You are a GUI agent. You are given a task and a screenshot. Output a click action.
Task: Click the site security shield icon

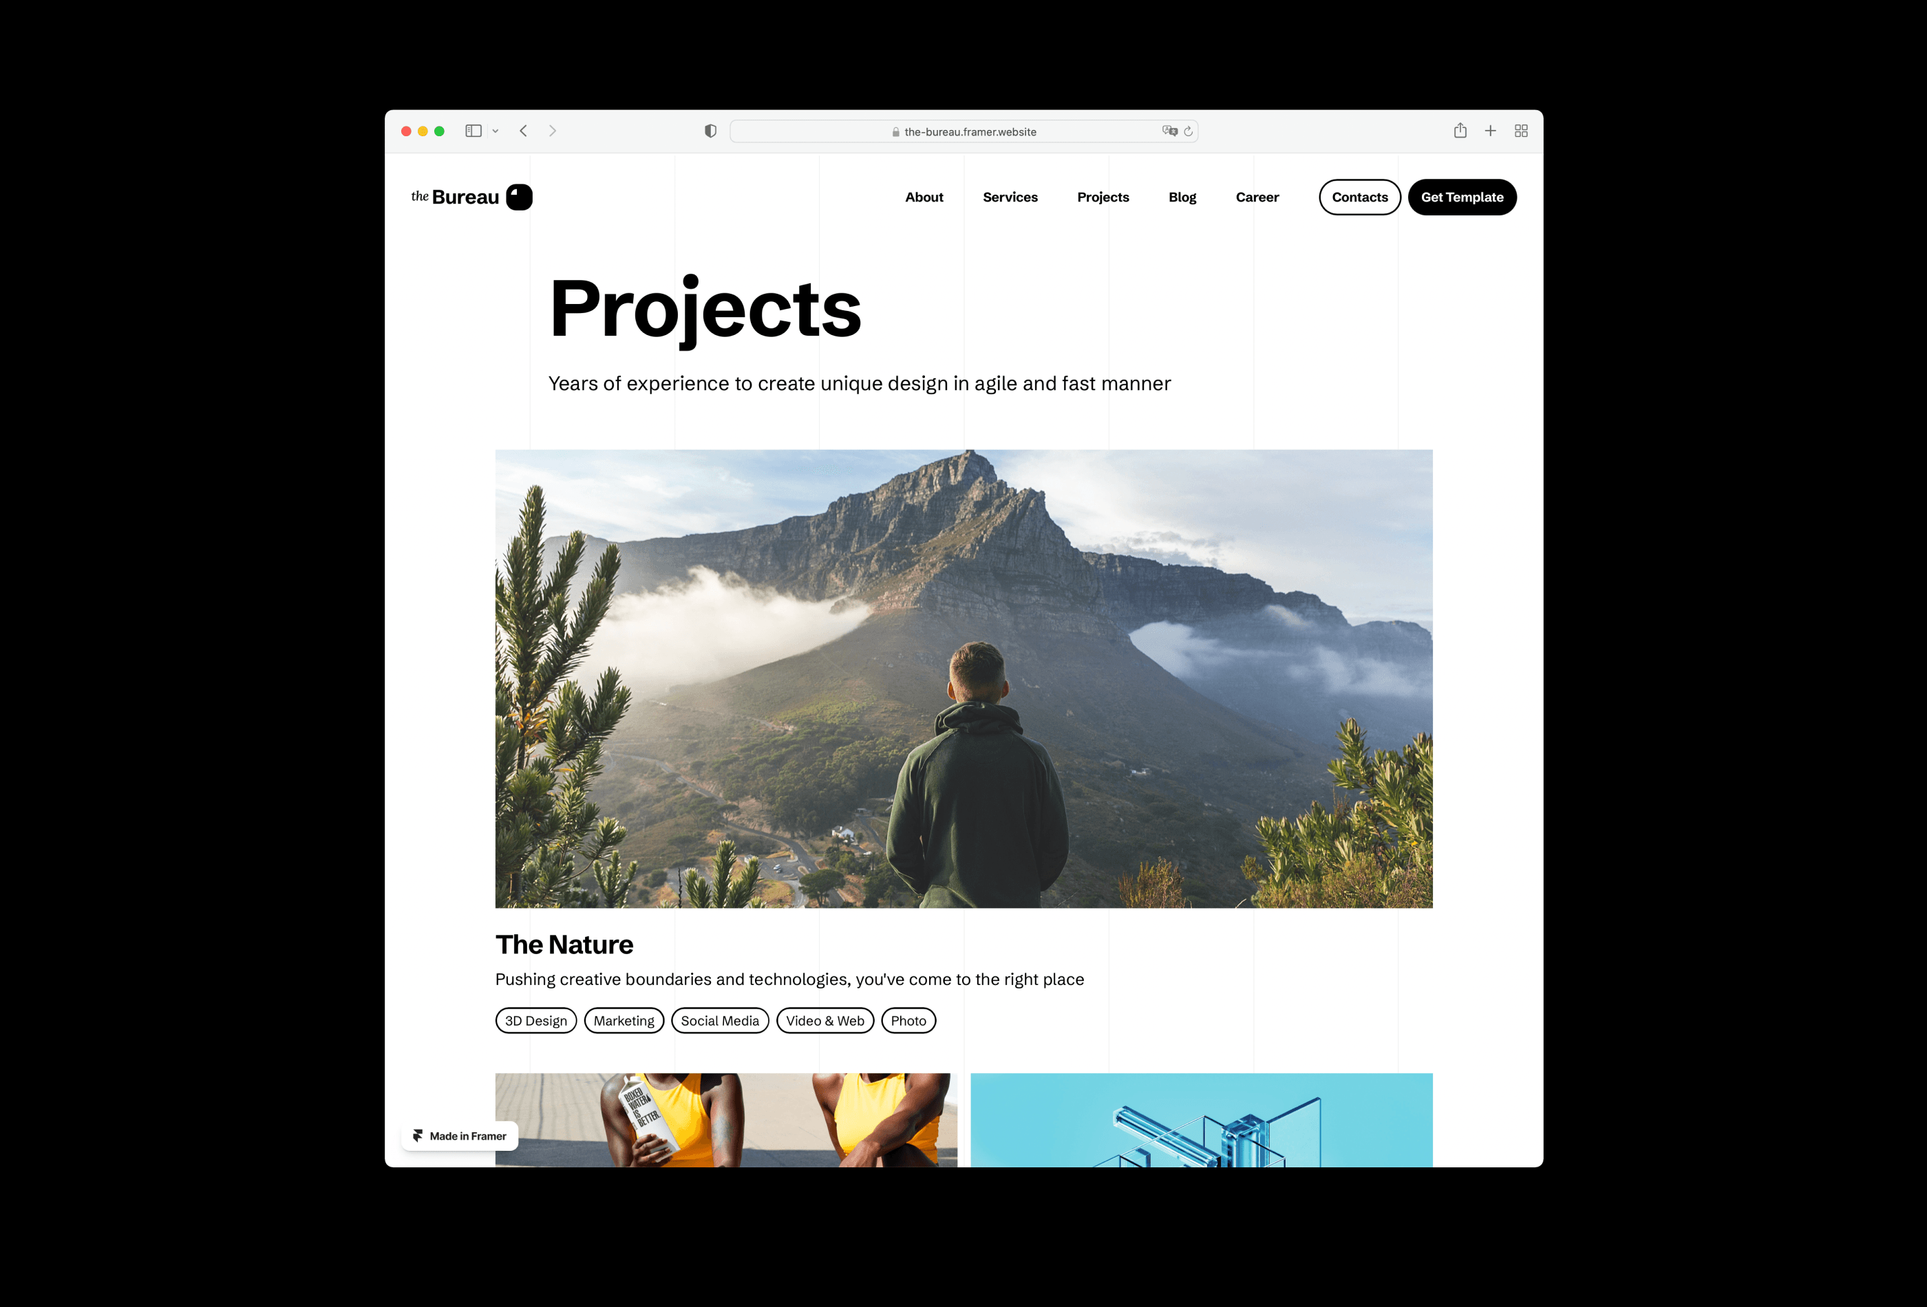pyautogui.click(x=709, y=131)
